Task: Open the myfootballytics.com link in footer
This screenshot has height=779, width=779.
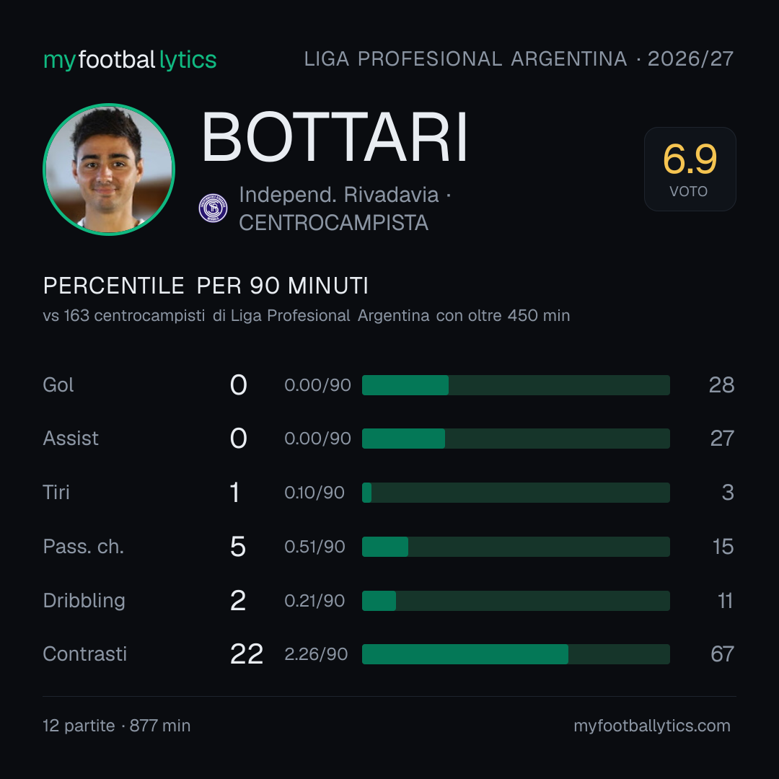Action: coord(652,726)
